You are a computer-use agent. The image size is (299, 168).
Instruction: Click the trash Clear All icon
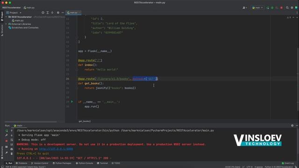(x=12, y=154)
